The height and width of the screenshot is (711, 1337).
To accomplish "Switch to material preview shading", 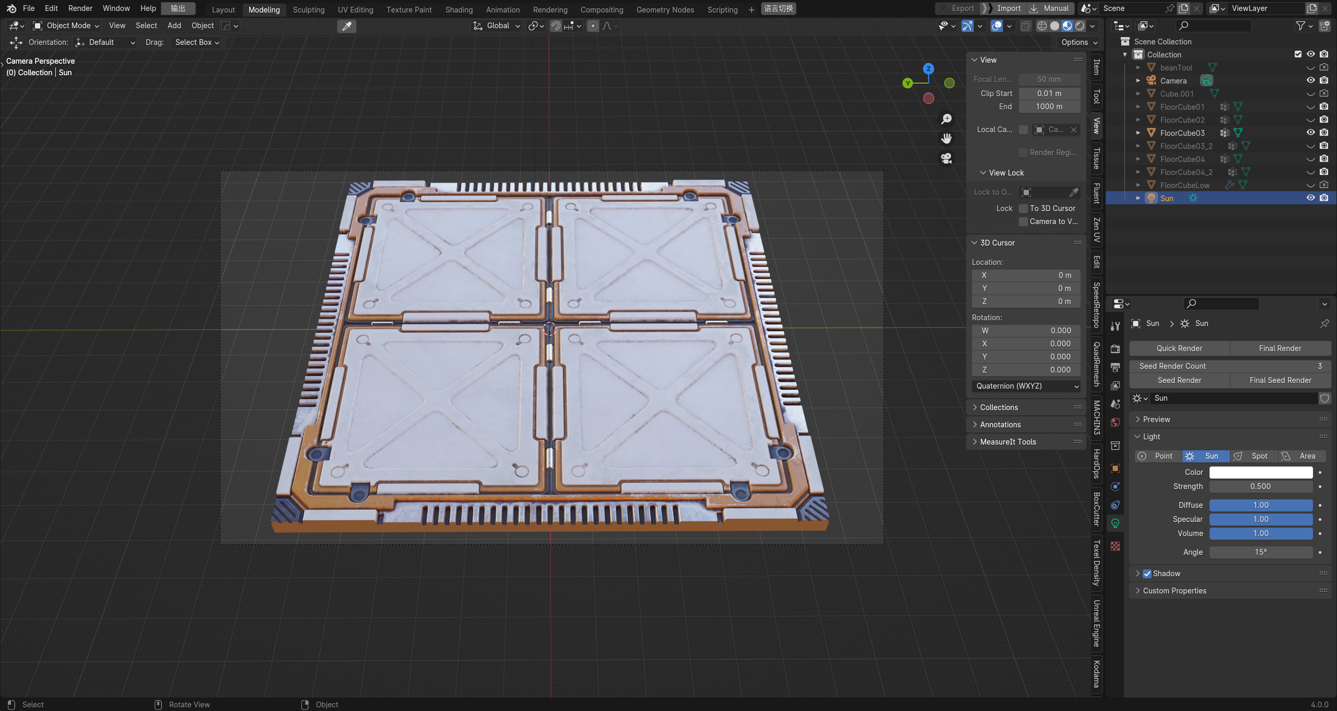I will (x=1067, y=26).
